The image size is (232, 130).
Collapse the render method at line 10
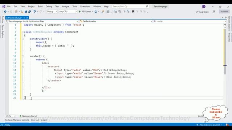(22, 56)
